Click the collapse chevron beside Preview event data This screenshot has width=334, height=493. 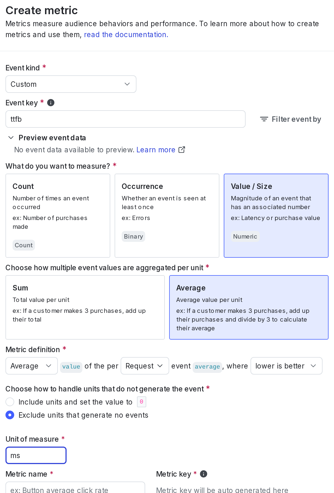(x=11, y=138)
